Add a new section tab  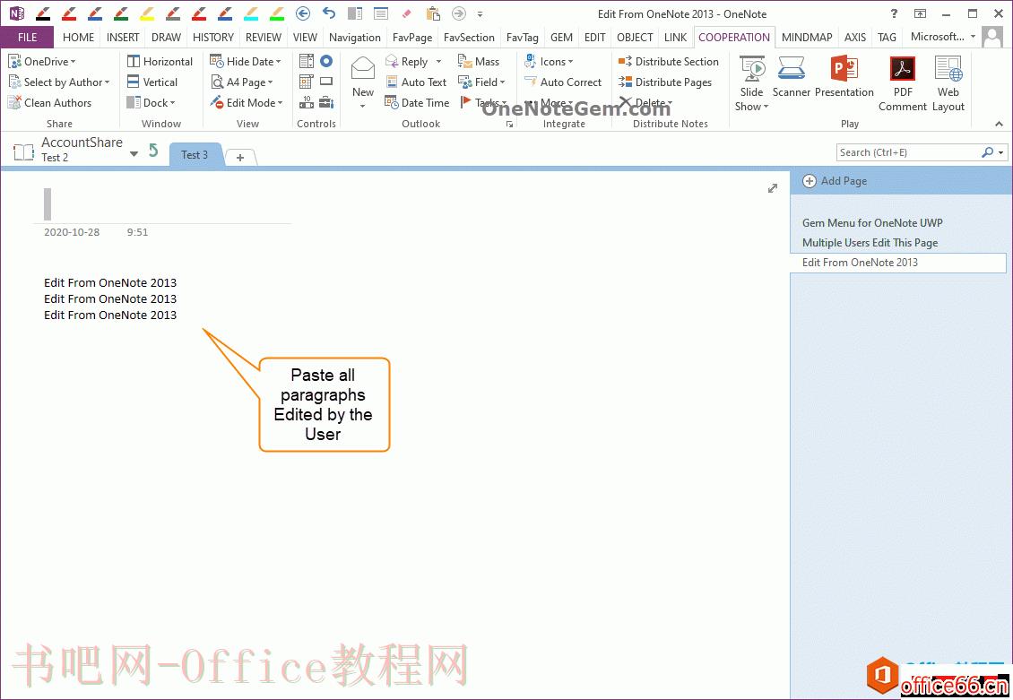(x=240, y=157)
